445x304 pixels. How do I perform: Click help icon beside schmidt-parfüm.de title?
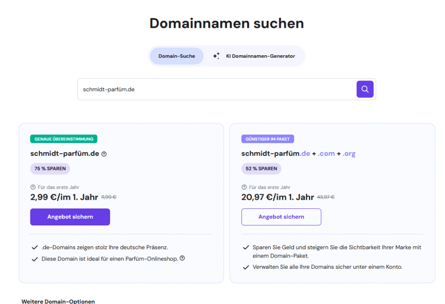104,154
